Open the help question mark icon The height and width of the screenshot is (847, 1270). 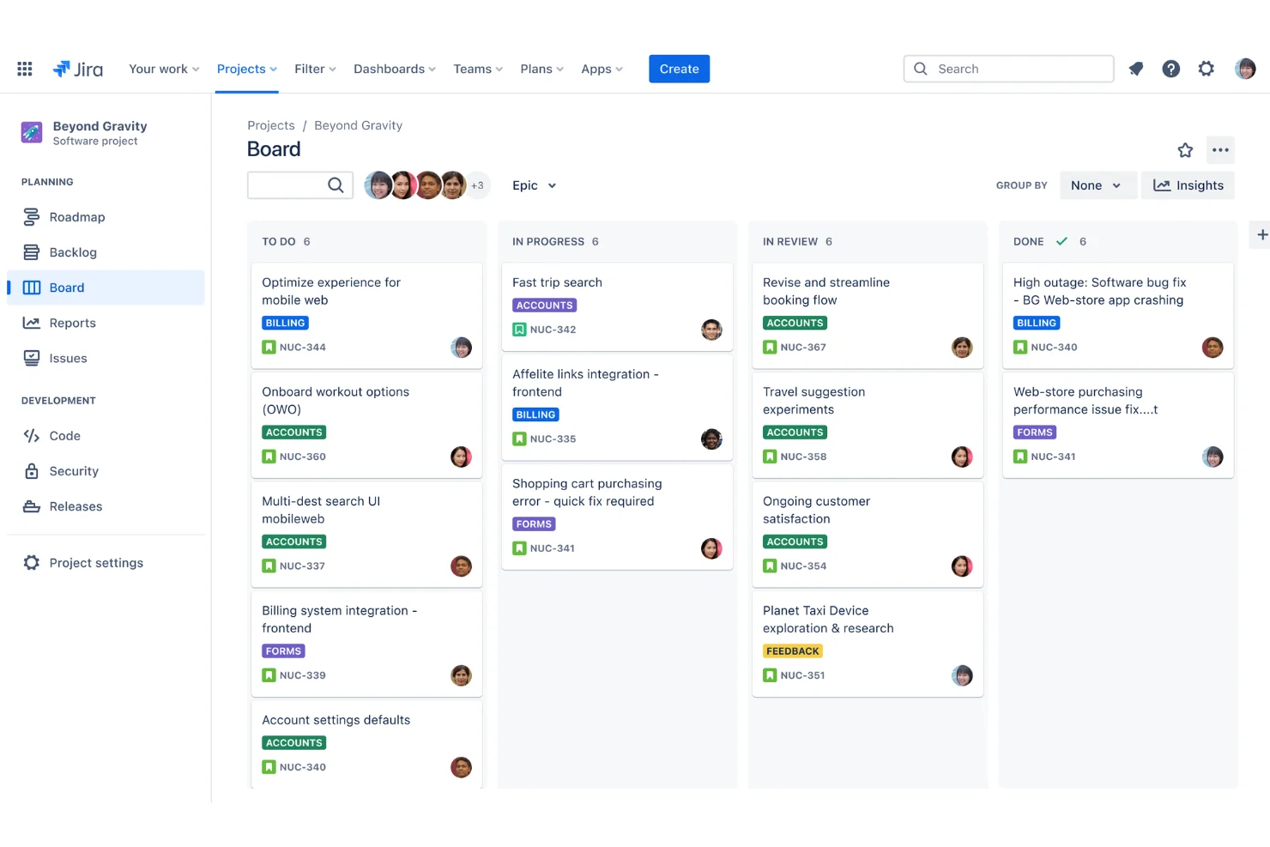pyautogui.click(x=1170, y=69)
